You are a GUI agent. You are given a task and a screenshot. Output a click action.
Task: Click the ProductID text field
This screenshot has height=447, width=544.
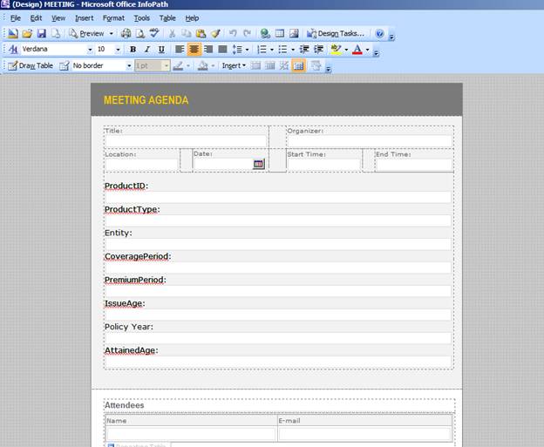point(277,198)
